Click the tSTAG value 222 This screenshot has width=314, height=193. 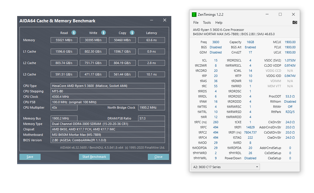(x=250, y=138)
